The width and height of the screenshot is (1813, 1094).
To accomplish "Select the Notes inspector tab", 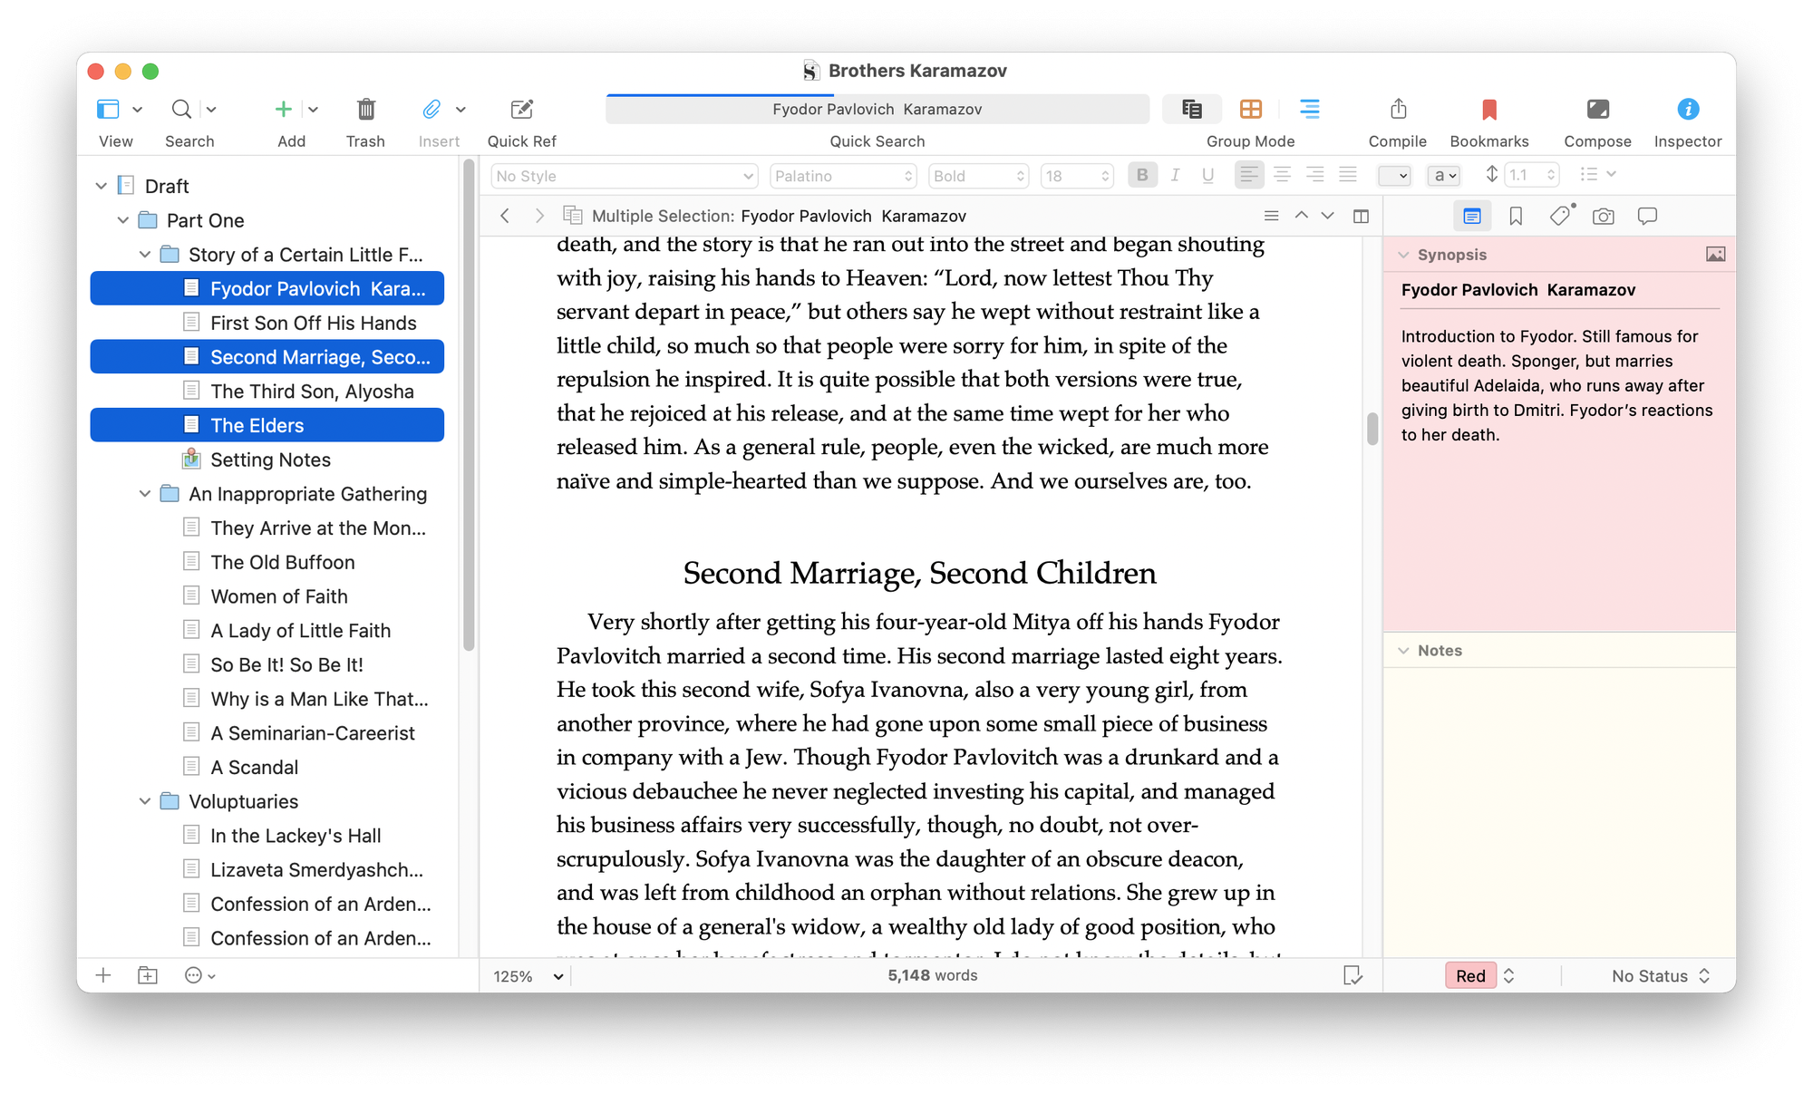I will tap(1471, 217).
